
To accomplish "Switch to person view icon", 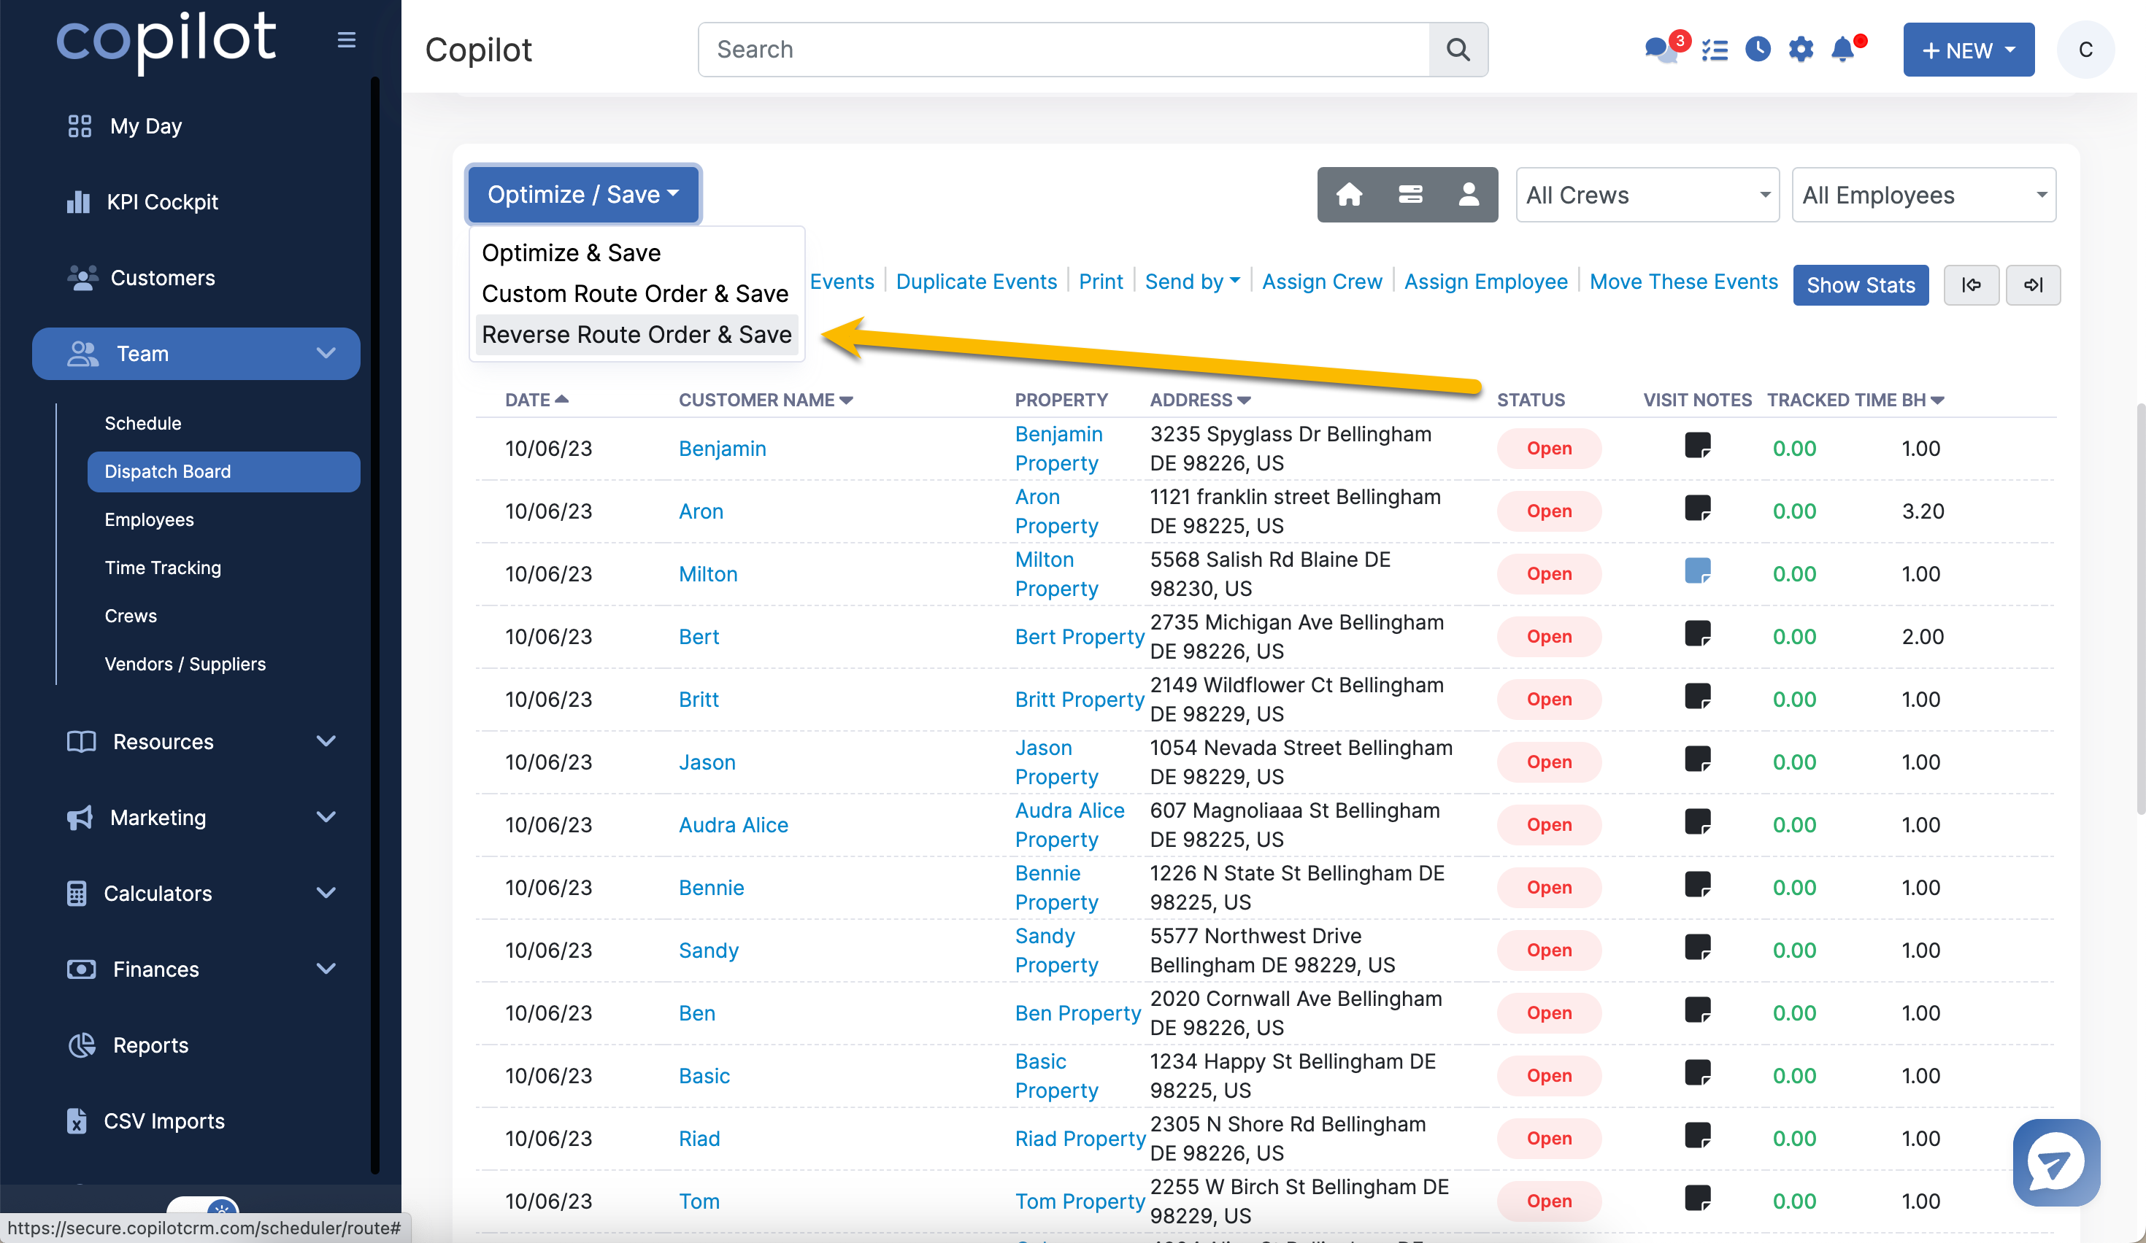I will [x=1469, y=195].
